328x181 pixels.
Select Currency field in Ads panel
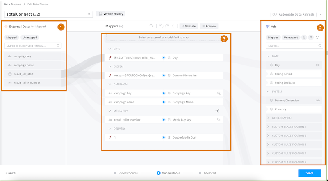294,109
